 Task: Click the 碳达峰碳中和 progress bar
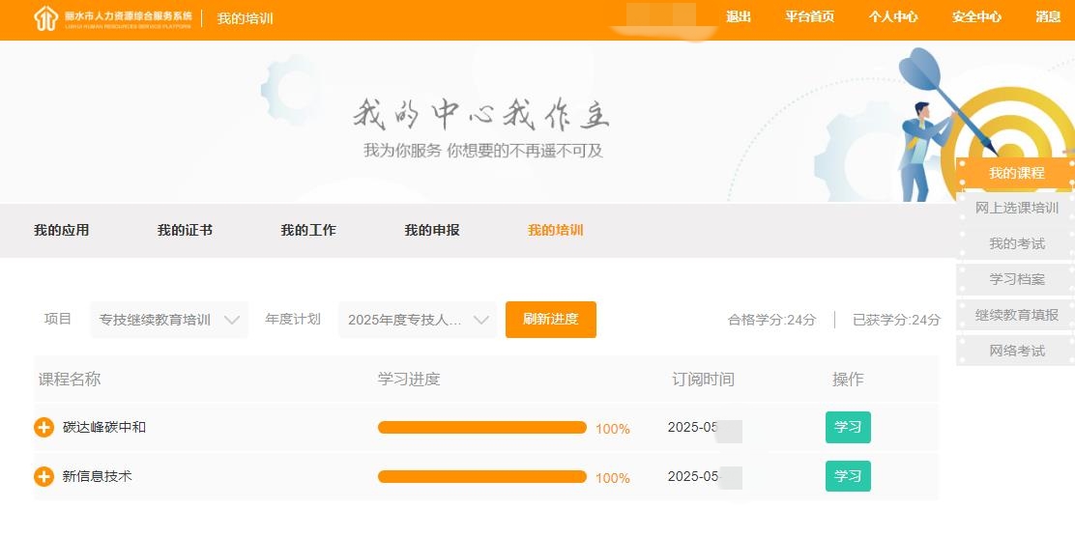tap(481, 428)
